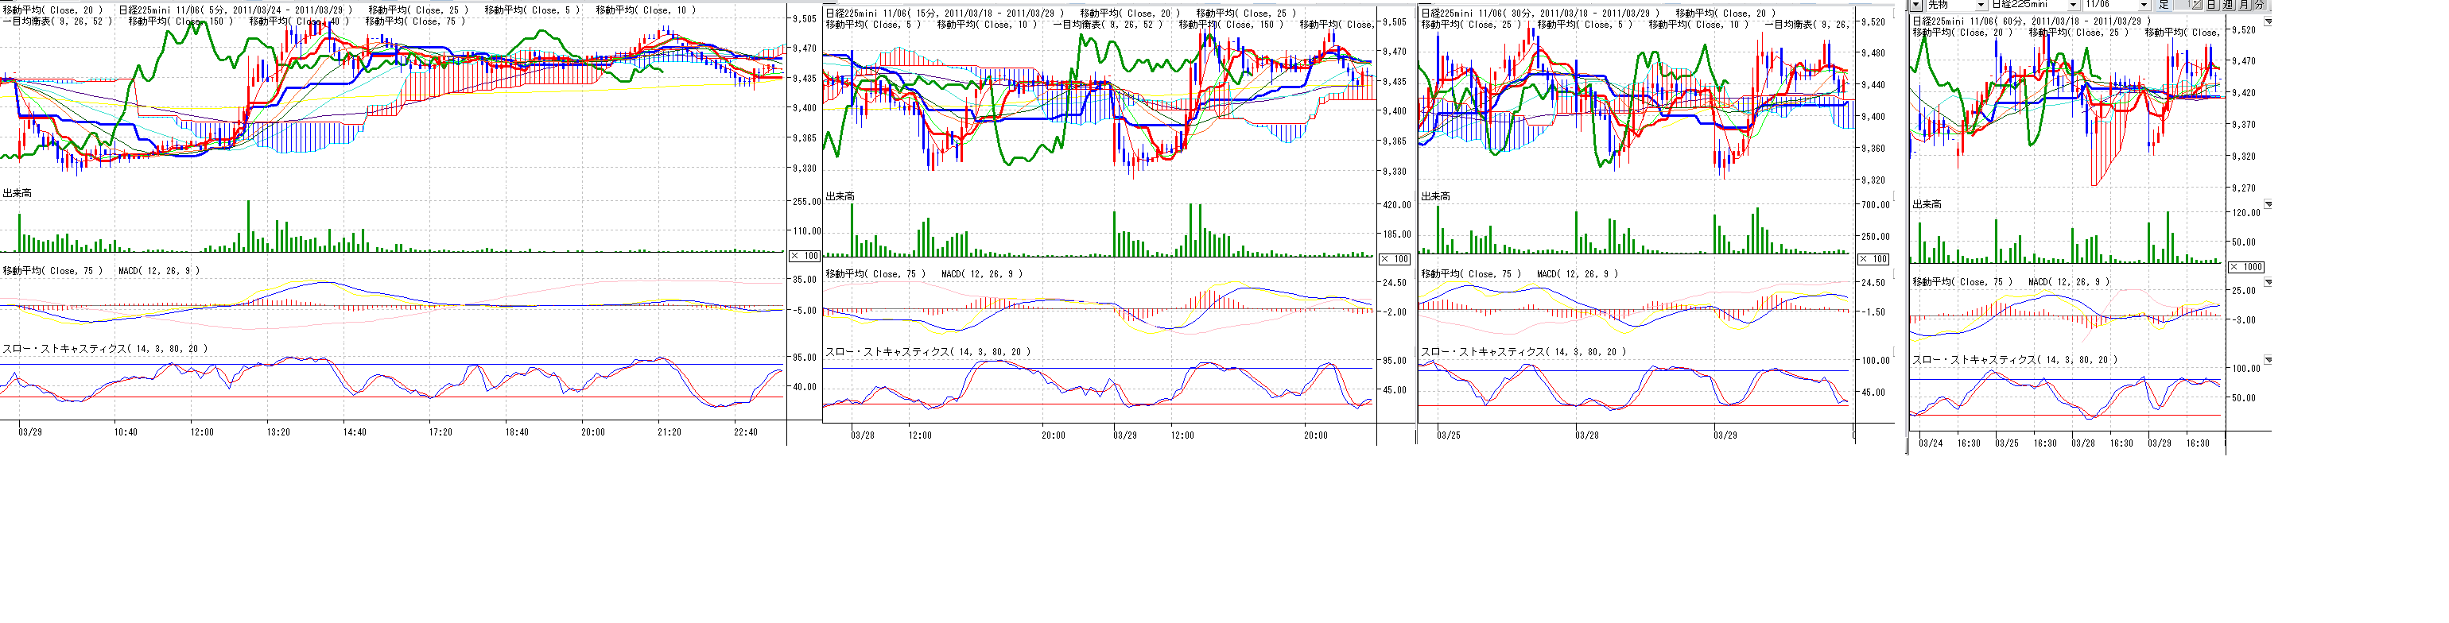Click the ×100 volume scale box on 15-minute chart
Viewport: 2449px width, 623px height.
pos(1395,259)
